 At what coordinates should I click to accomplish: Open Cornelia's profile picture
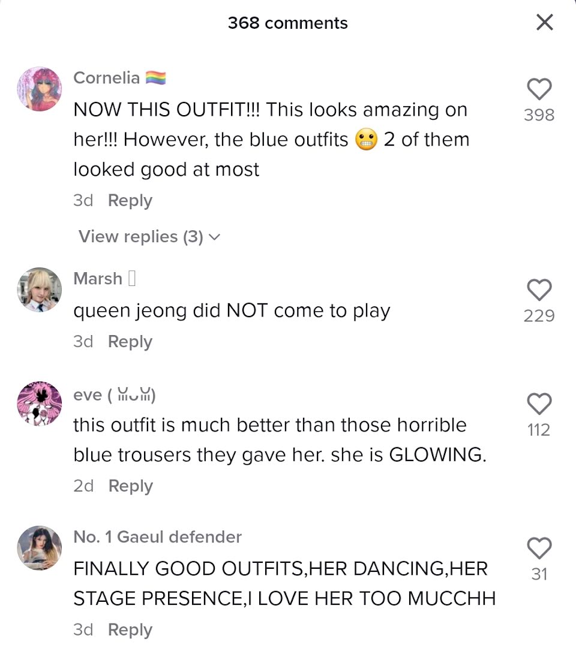pyautogui.click(x=40, y=89)
